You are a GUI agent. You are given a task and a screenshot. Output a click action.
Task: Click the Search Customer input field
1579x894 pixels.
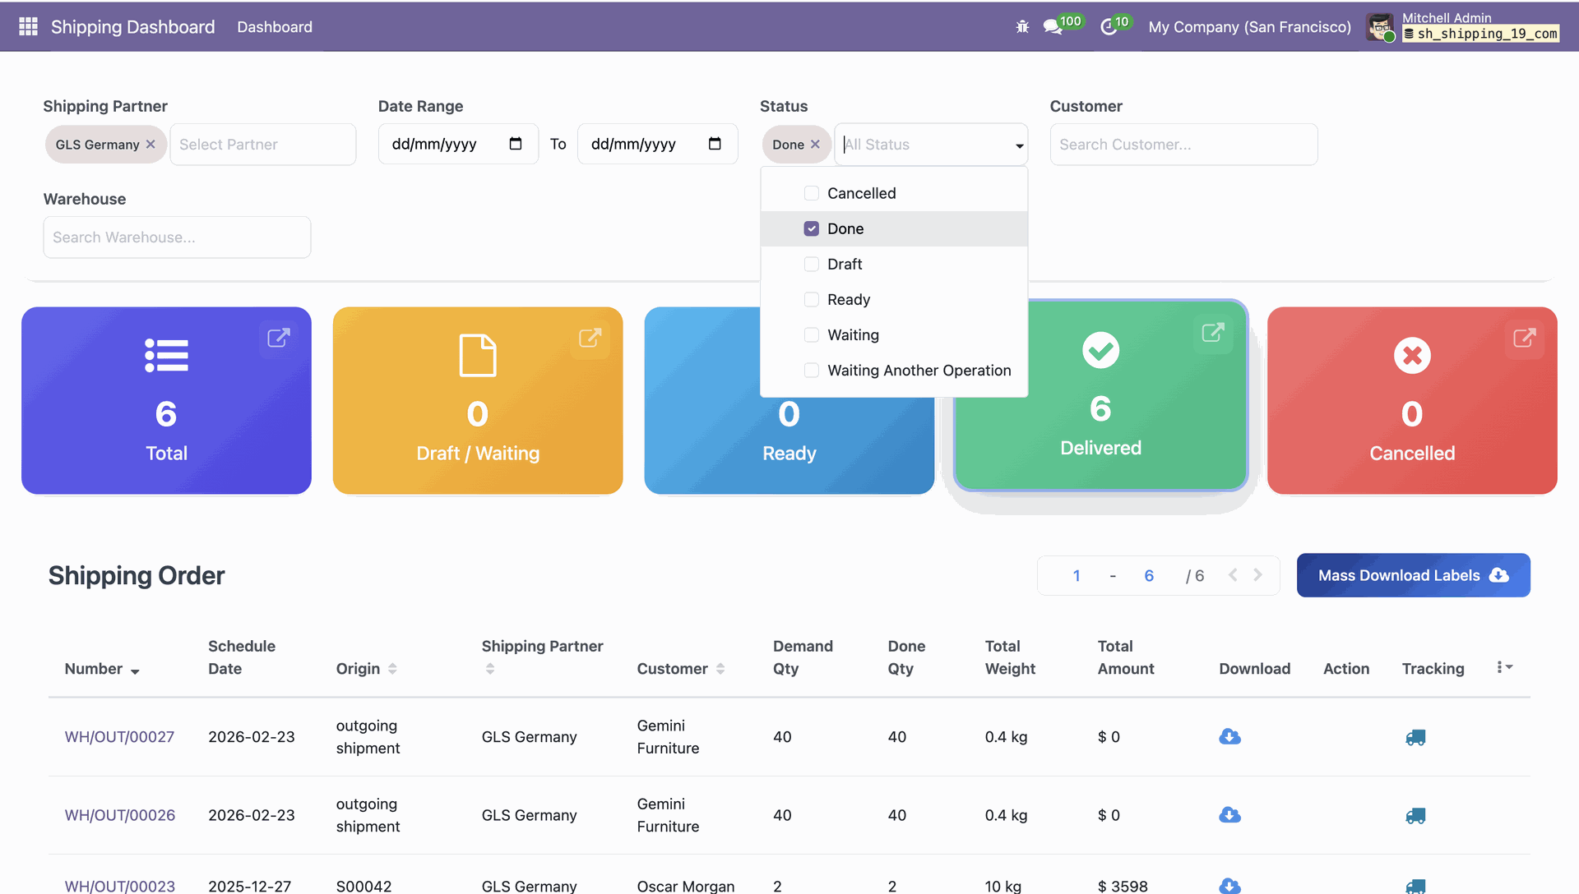coord(1183,145)
